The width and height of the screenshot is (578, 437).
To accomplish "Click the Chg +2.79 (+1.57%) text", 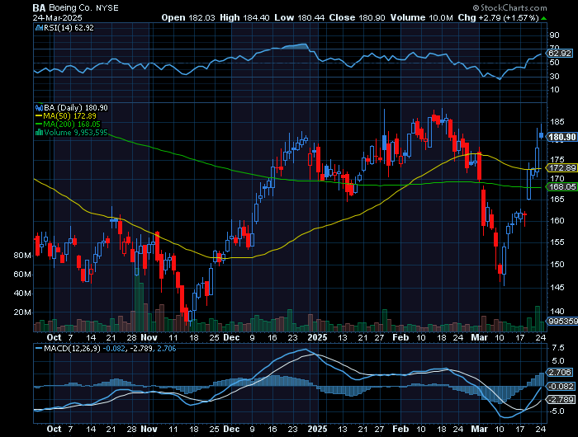I will tap(498, 17).
